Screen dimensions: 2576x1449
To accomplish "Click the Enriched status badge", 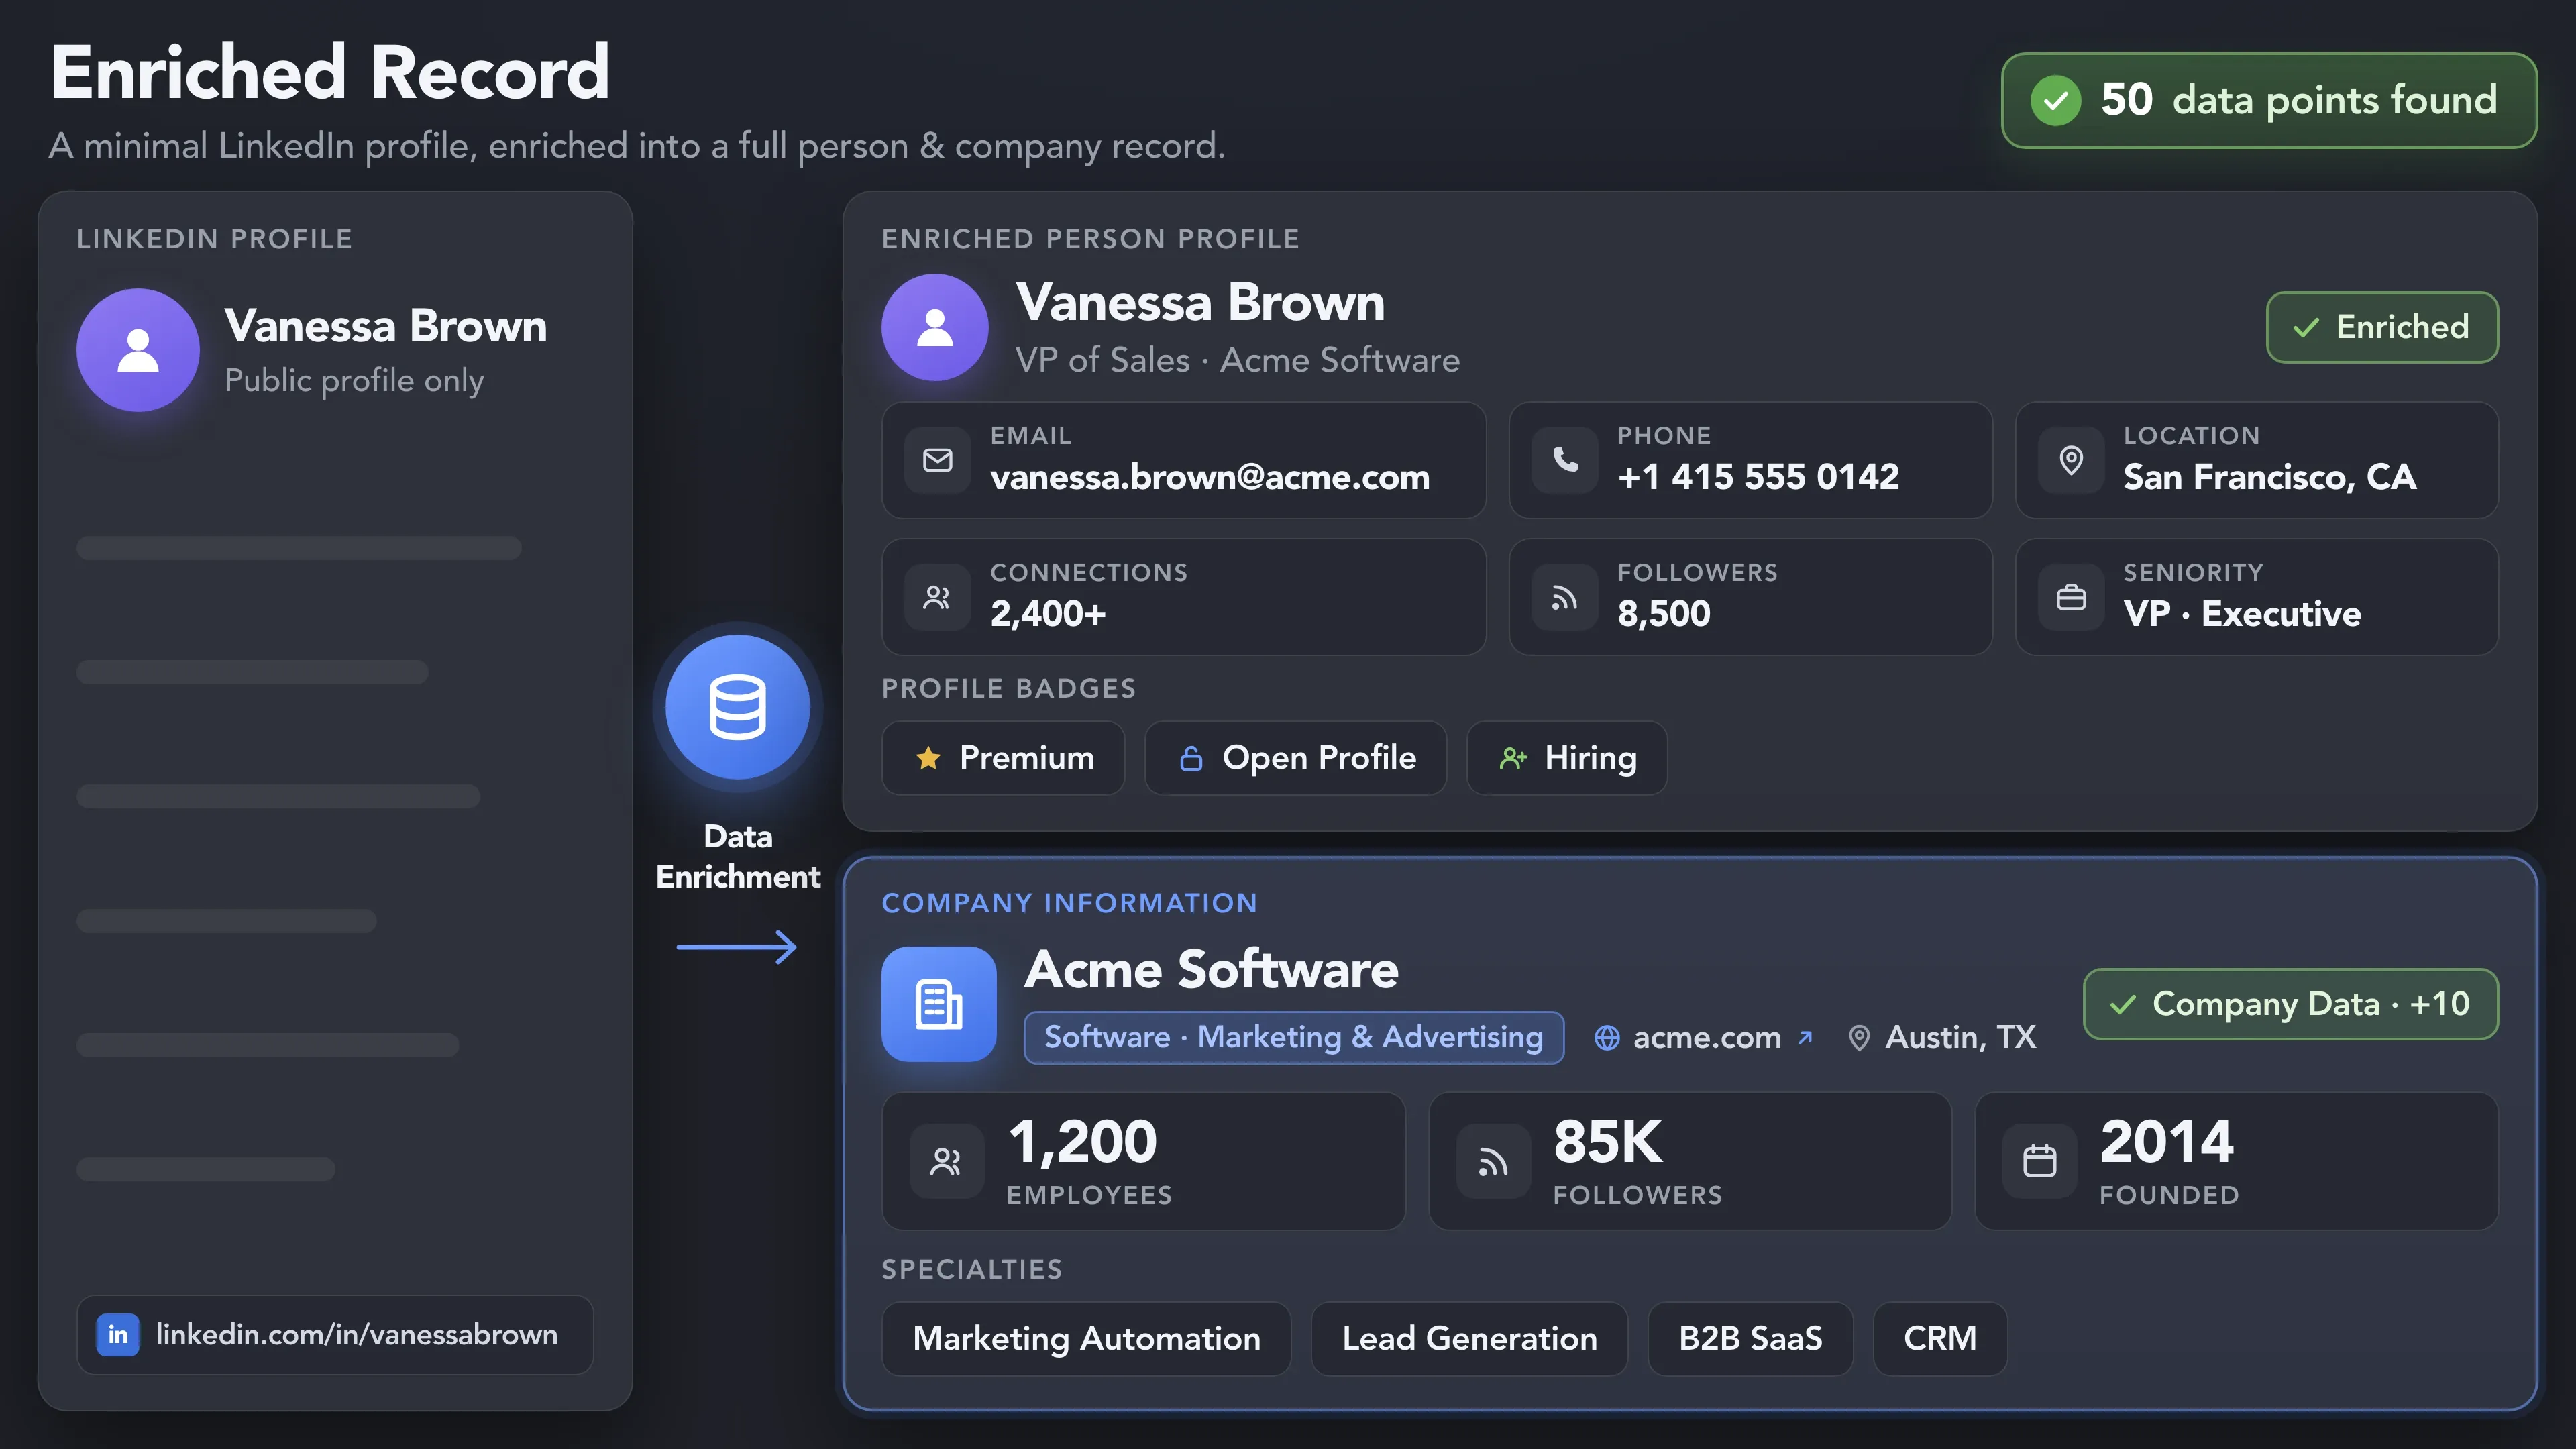I will (2382, 327).
